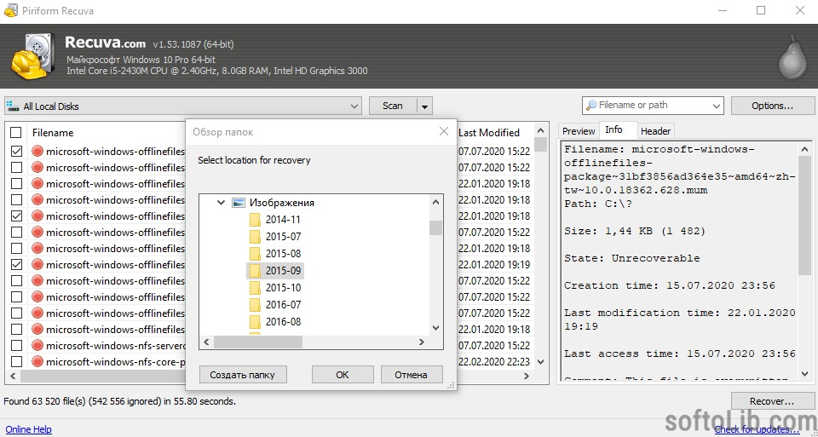
Task: Click into the Filename or path search field
Action: tap(654, 106)
